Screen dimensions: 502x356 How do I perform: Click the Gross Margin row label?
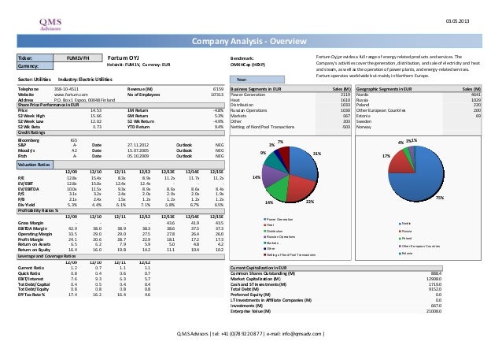coord(31,223)
